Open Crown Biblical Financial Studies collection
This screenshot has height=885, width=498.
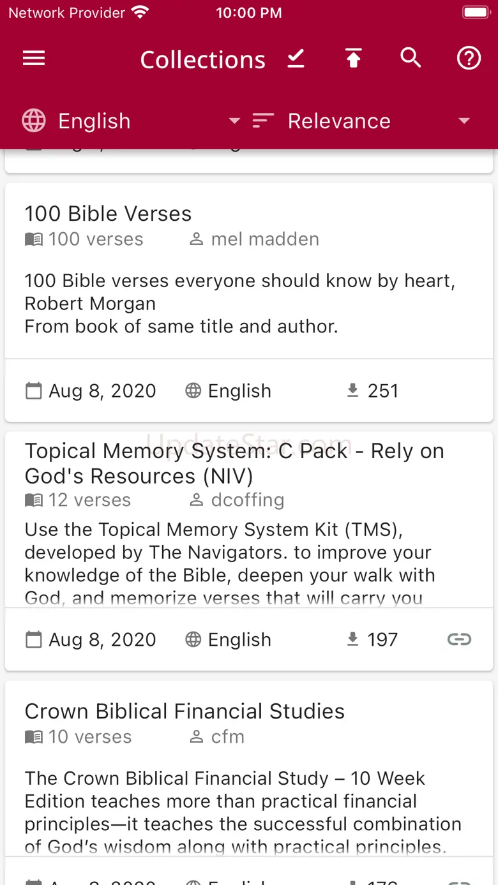185,711
